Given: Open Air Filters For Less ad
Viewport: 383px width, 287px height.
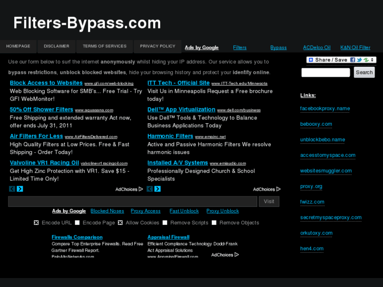Looking at the screenshot, I should coord(36,136).
